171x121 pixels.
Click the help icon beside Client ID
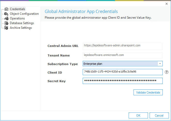167,72
